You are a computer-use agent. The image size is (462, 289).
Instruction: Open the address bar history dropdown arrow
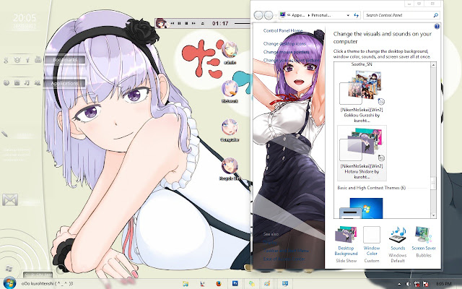coord(348,15)
